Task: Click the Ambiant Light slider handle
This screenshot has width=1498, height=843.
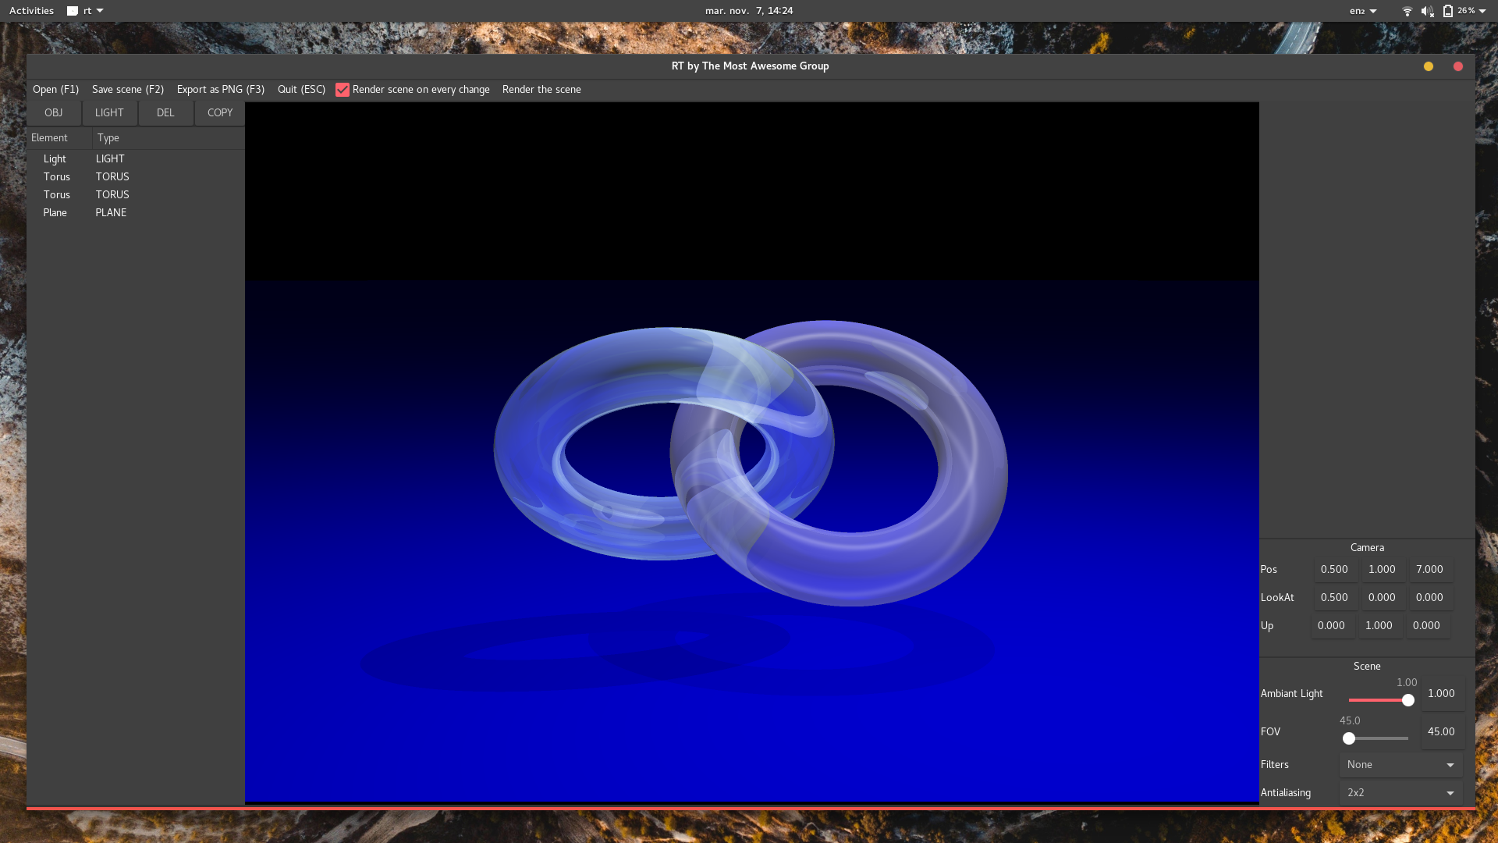Action: (x=1408, y=700)
